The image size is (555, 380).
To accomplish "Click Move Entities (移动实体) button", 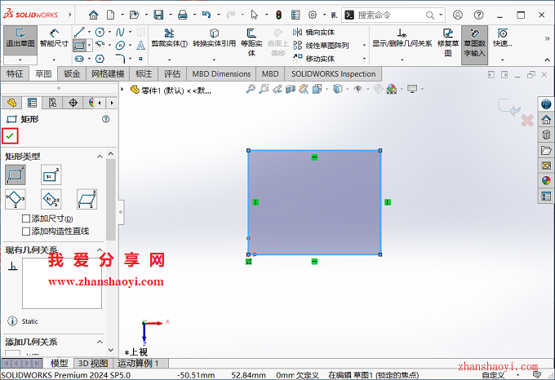I will pos(319,59).
